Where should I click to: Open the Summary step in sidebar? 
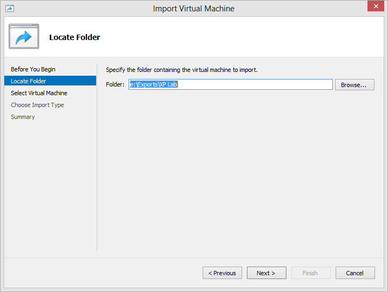pyautogui.click(x=23, y=117)
